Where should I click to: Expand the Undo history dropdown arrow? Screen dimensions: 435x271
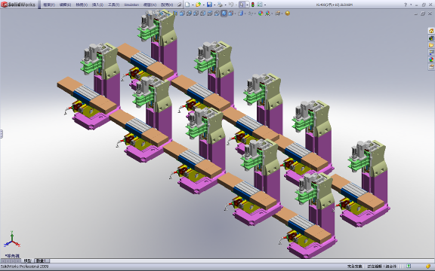pyautogui.click(x=236, y=5)
